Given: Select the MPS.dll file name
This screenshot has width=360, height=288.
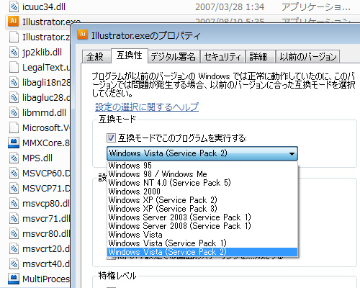Looking at the screenshot, I should click(x=37, y=158).
